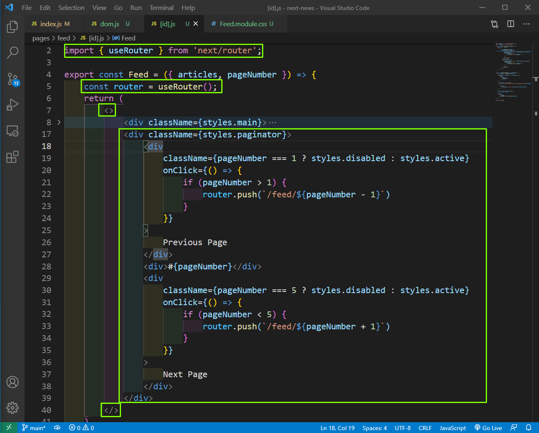The width and height of the screenshot is (539, 433).
Task: Open the Edit menu
Action: coord(45,7)
